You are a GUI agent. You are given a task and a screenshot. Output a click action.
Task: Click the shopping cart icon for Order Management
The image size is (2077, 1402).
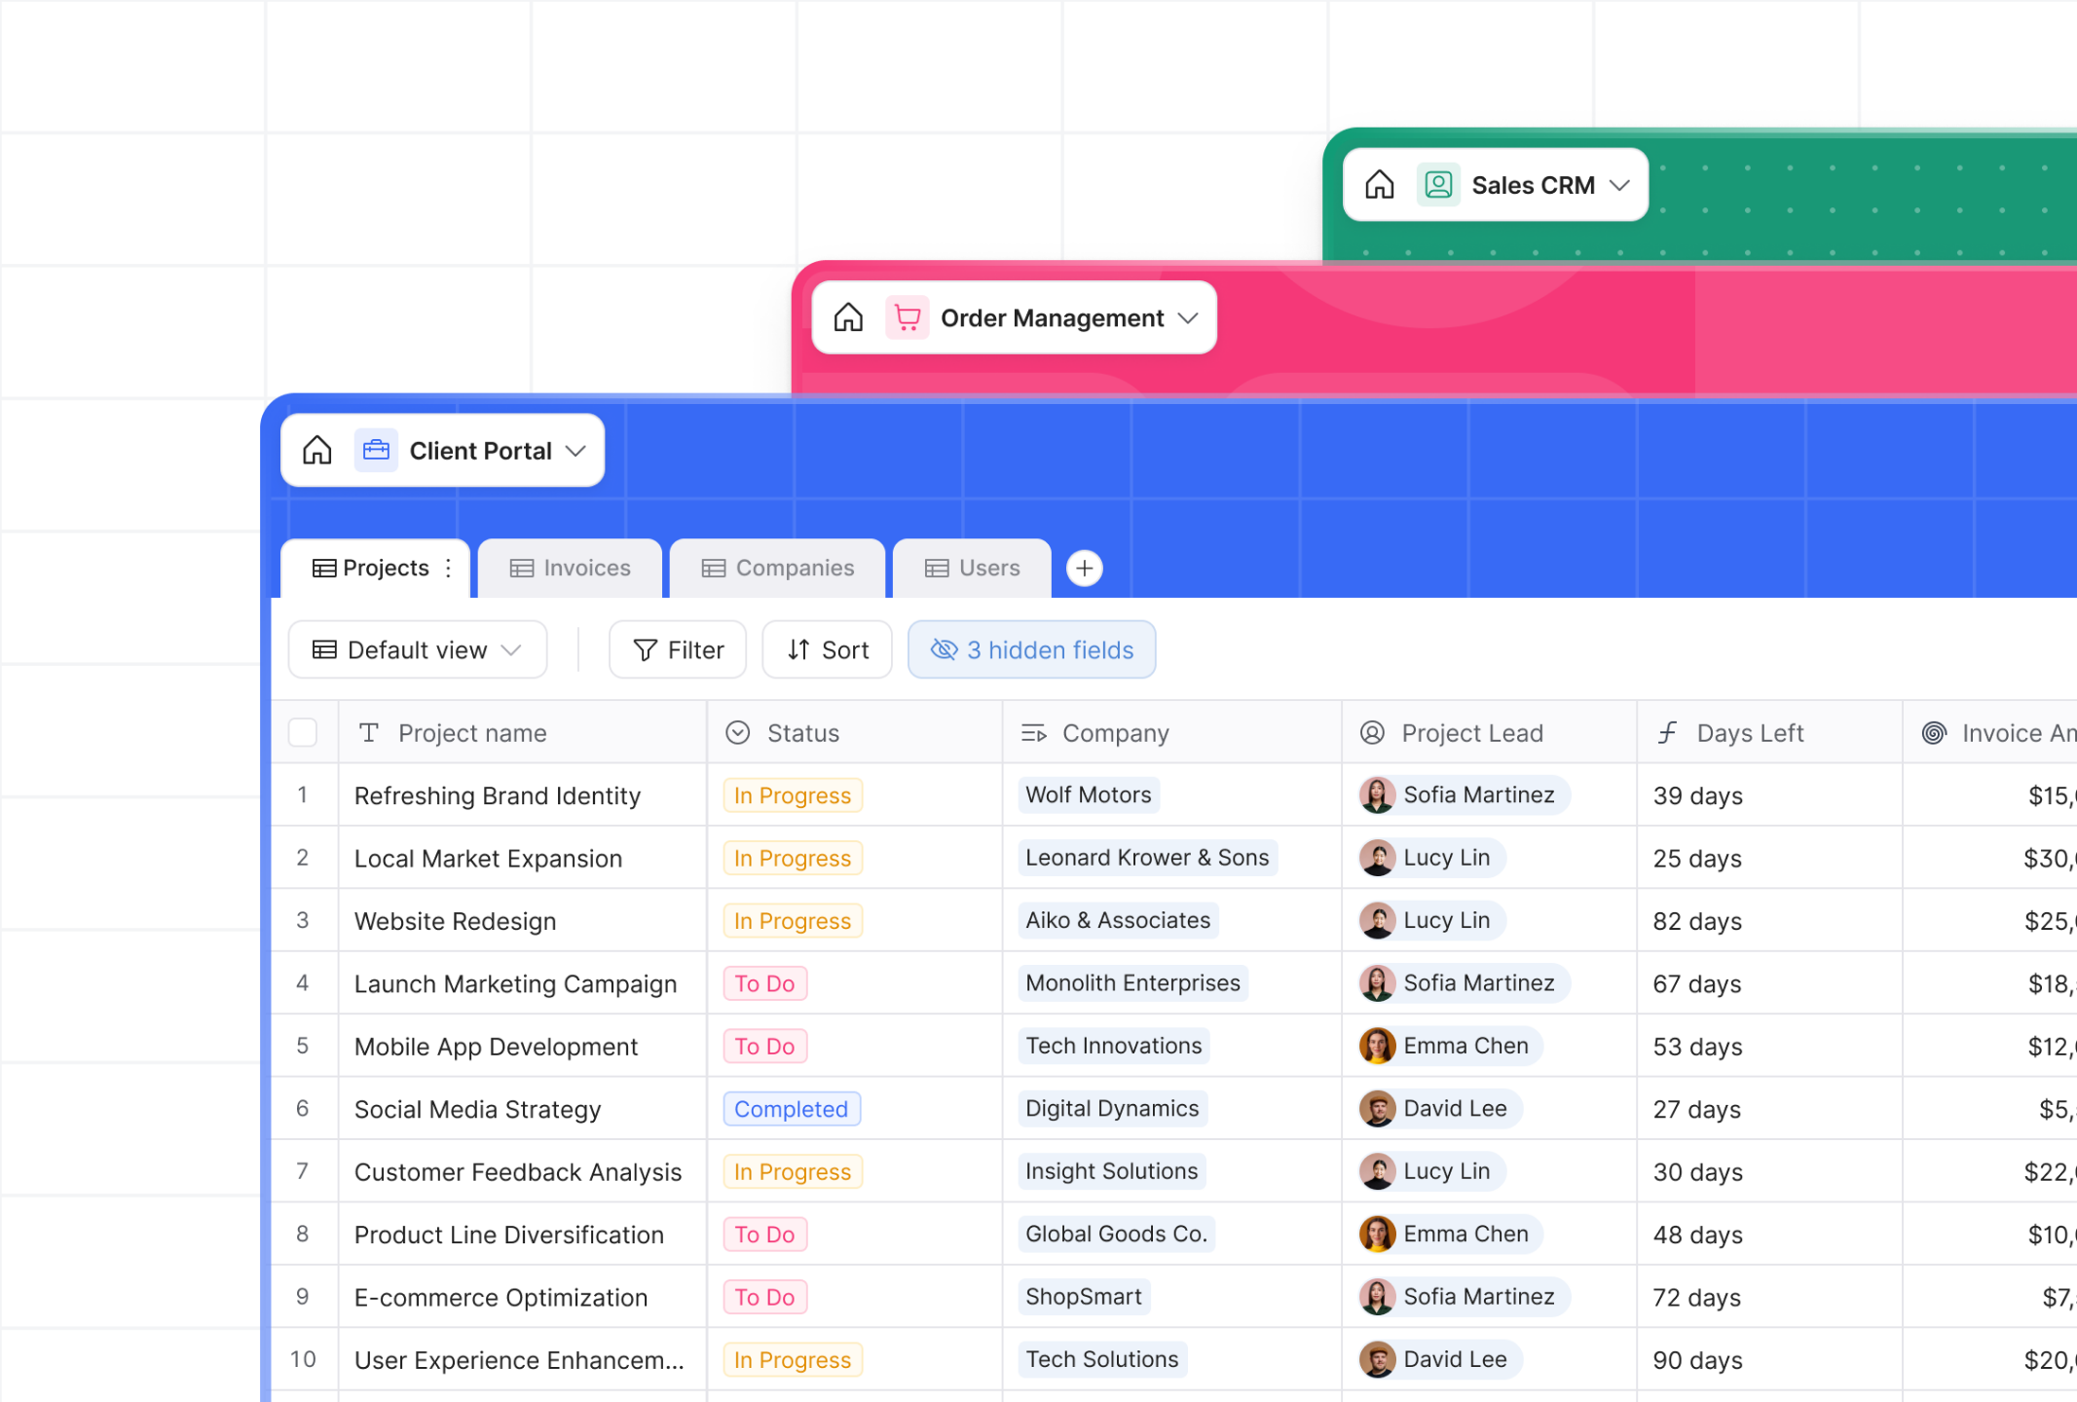point(907,317)
